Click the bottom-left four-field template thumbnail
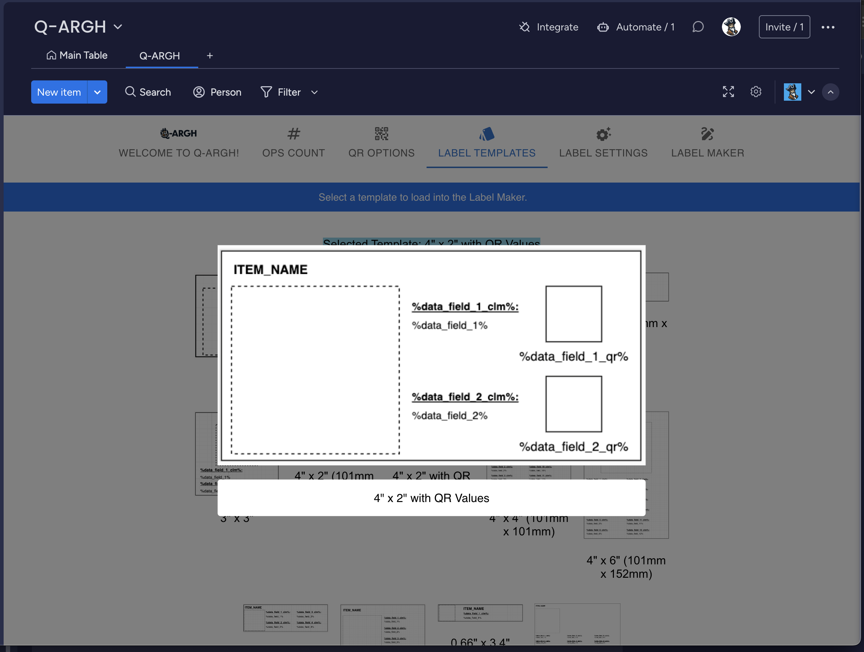864x652 pixels. coord(286,618)
